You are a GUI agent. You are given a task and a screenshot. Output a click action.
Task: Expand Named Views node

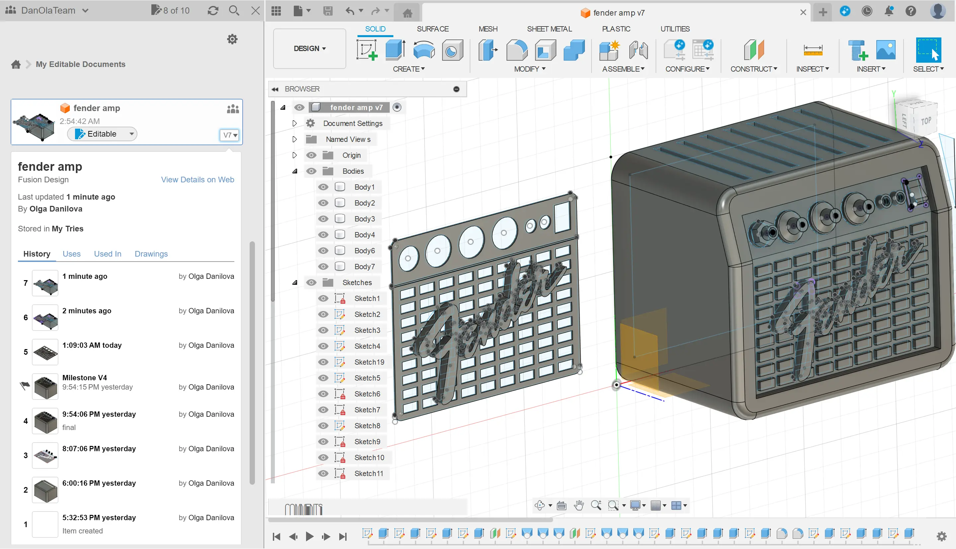(x=294, y=139)
